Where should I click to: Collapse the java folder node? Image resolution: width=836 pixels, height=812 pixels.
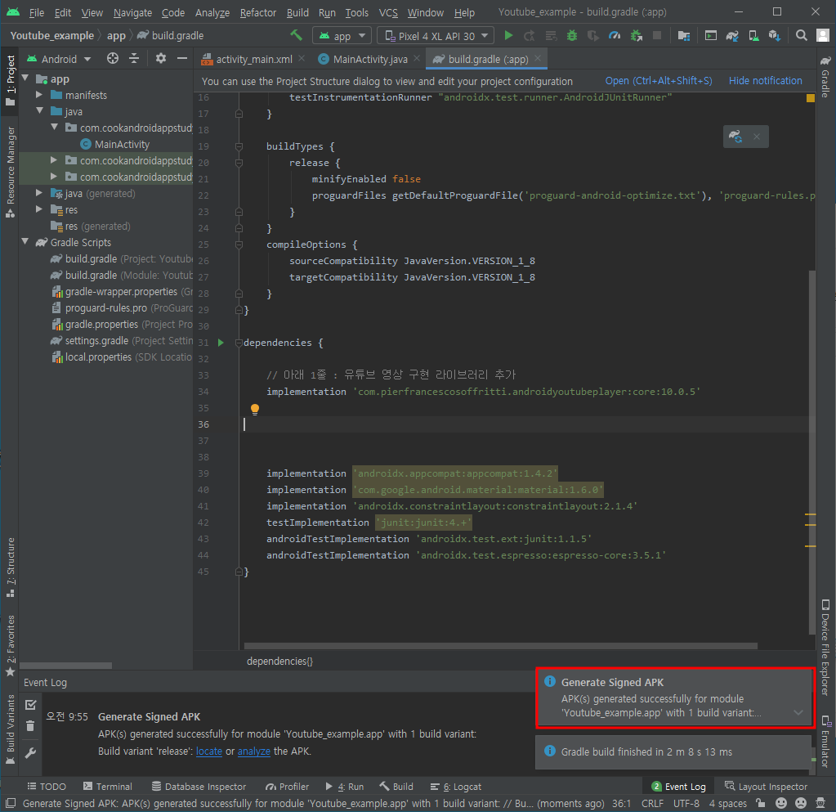[39, 111]
